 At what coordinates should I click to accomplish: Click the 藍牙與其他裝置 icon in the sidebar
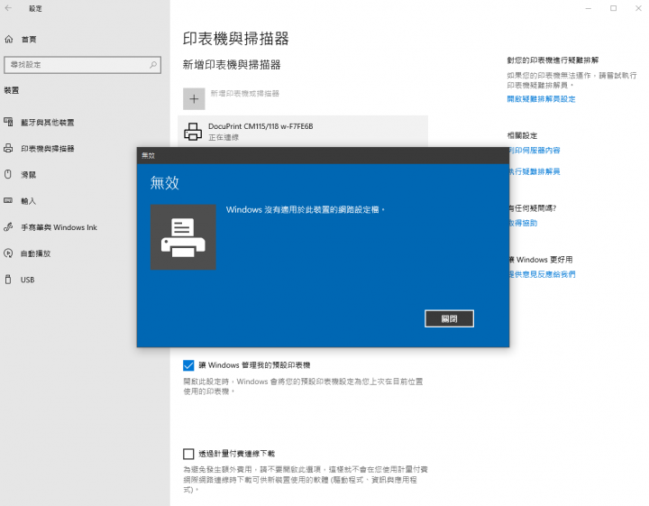(8, 122)
